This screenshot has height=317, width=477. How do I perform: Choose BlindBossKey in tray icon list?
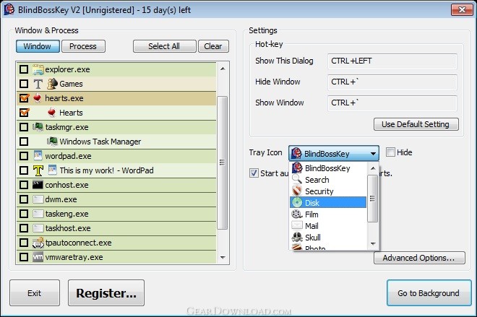click(x=328, y=168)
